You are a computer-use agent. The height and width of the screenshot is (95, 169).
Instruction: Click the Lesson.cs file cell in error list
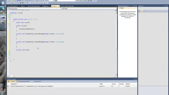pos(102,86)
